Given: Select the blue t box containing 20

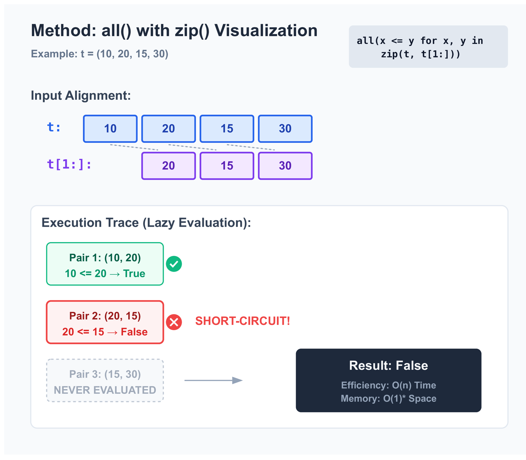Looking at the screenshot, I should pos(168,128).
